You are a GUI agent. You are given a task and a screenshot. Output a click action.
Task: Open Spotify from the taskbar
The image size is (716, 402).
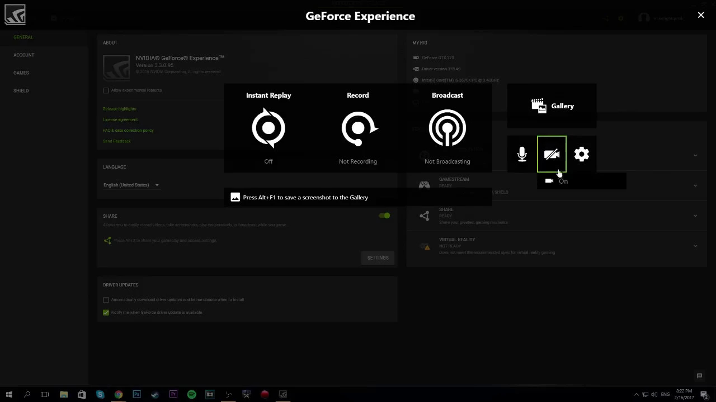coord(191,394)
